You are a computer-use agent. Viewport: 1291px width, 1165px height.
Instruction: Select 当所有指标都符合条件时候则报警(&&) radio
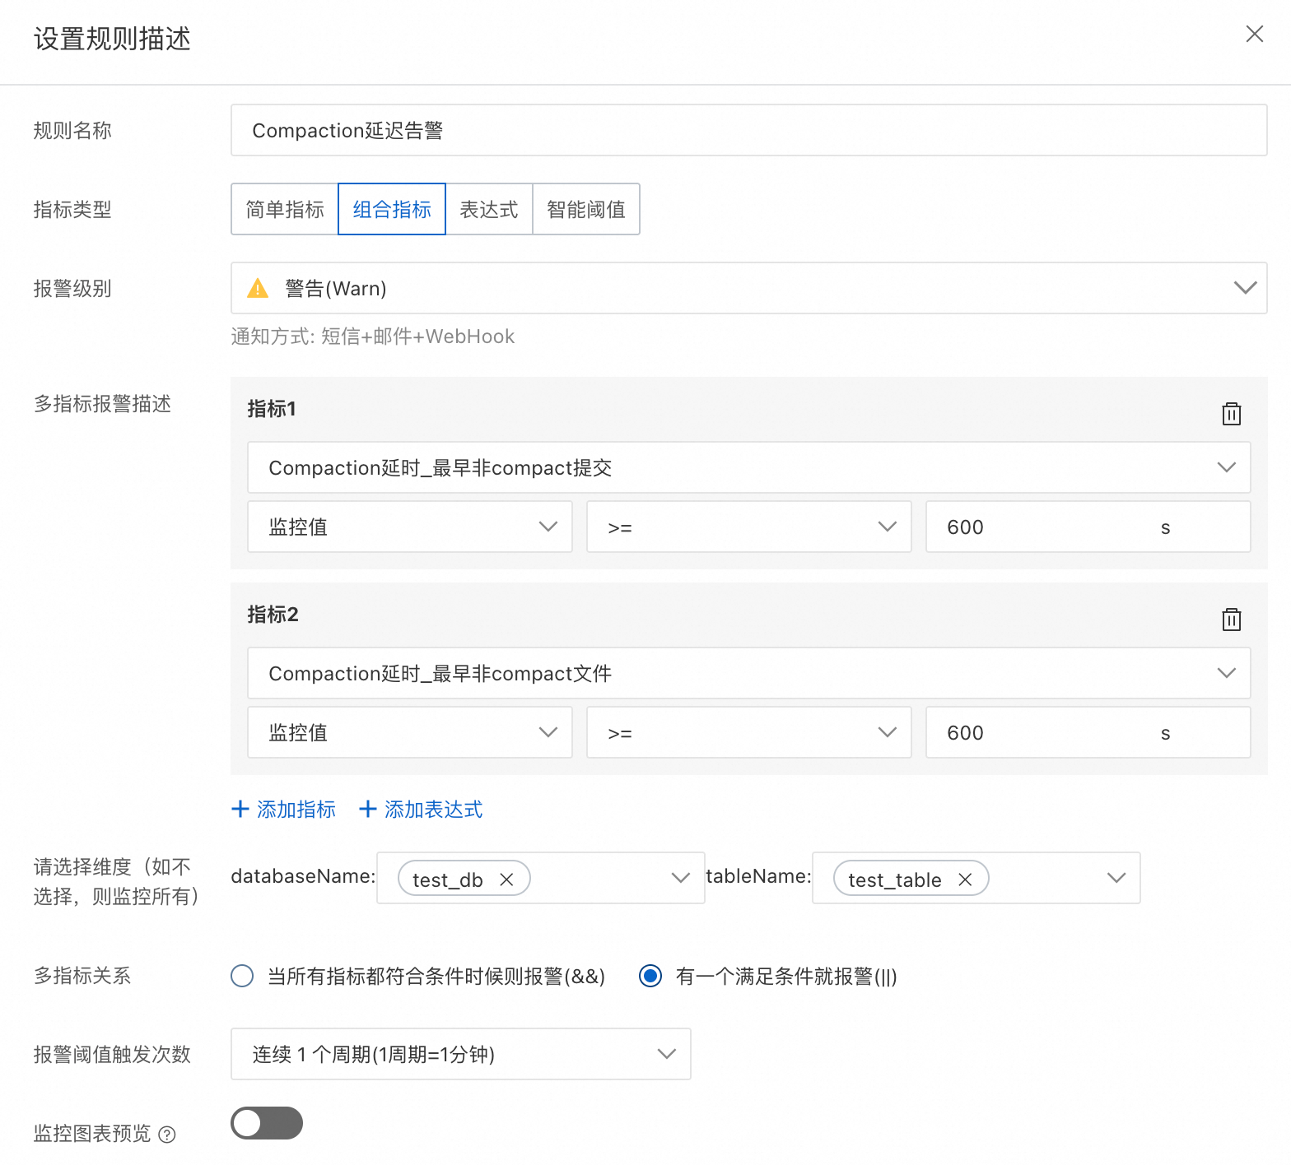coord(242,976)
